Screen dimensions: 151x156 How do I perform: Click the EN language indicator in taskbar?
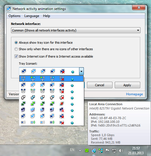click(72, 150)
